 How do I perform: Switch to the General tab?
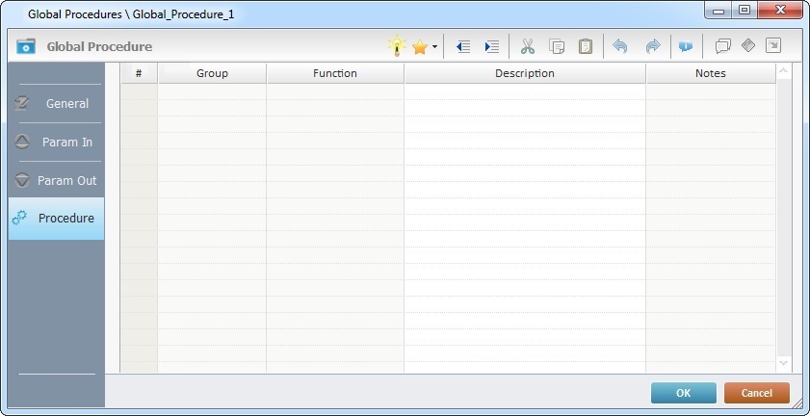(x=56, y=104)
